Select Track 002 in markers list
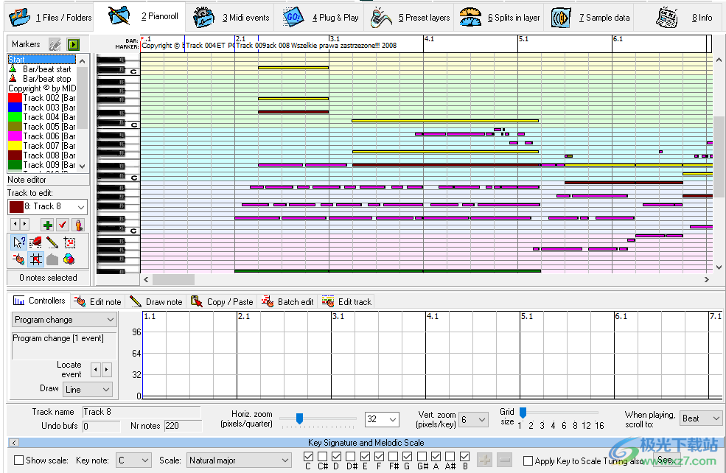 (x=42, y=98)
